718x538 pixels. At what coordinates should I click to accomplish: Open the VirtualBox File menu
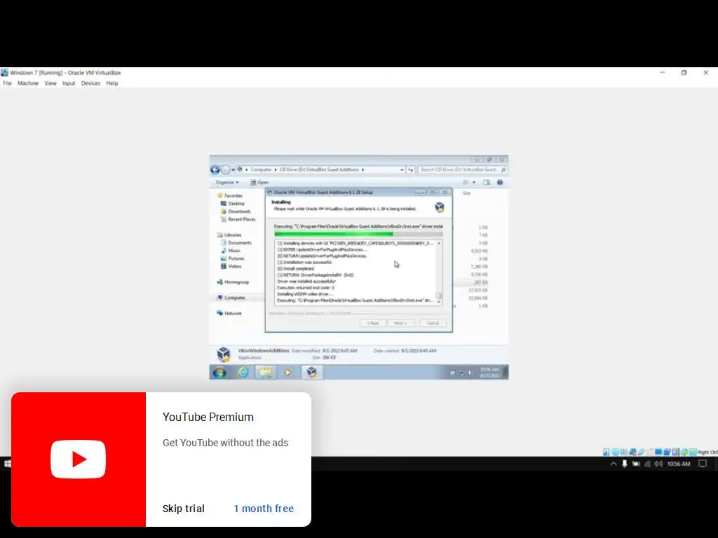pyautogui.click(x=7, y=83)
